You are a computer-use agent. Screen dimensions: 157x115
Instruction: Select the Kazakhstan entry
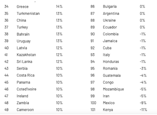coord(26,55)
